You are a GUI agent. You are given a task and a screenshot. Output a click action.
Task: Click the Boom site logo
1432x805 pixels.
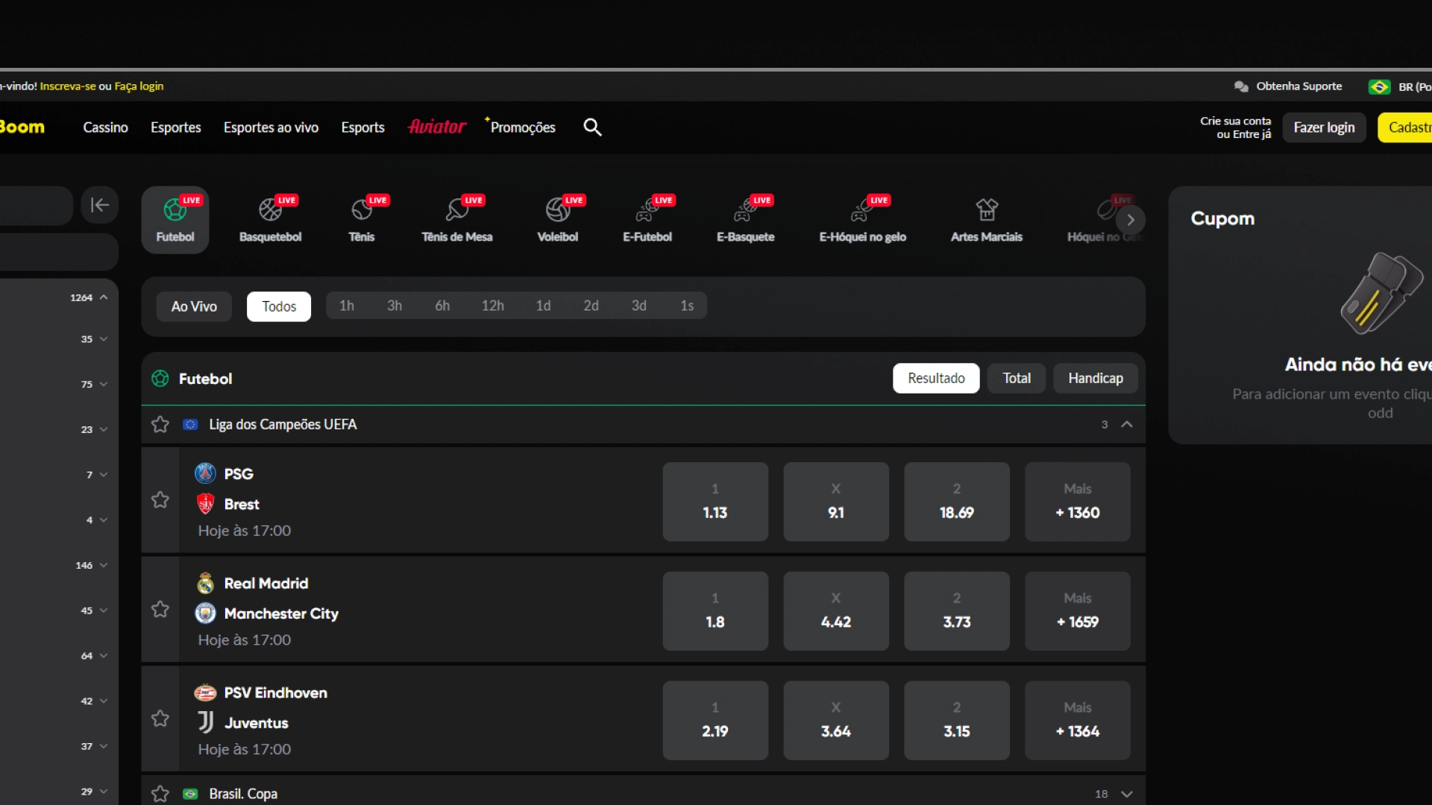coord(22,127)
